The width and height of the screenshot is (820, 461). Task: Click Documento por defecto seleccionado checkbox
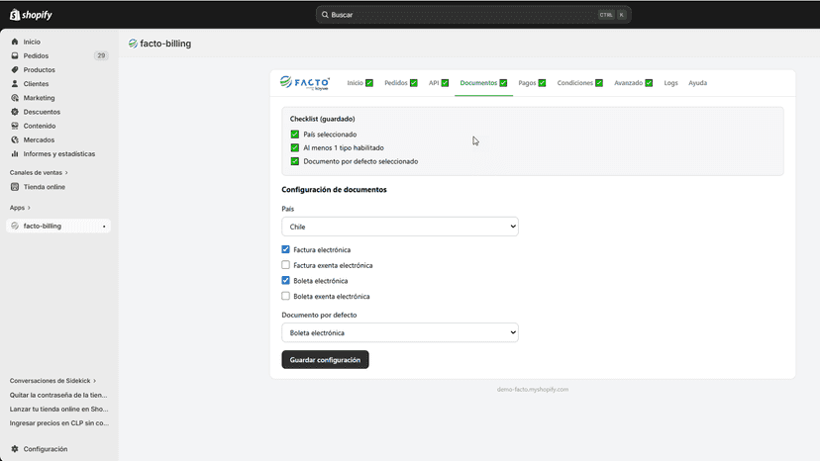(x=295, y=161)
